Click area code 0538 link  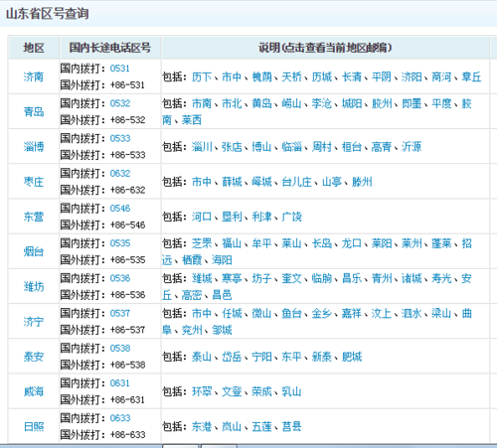point(120,349)
